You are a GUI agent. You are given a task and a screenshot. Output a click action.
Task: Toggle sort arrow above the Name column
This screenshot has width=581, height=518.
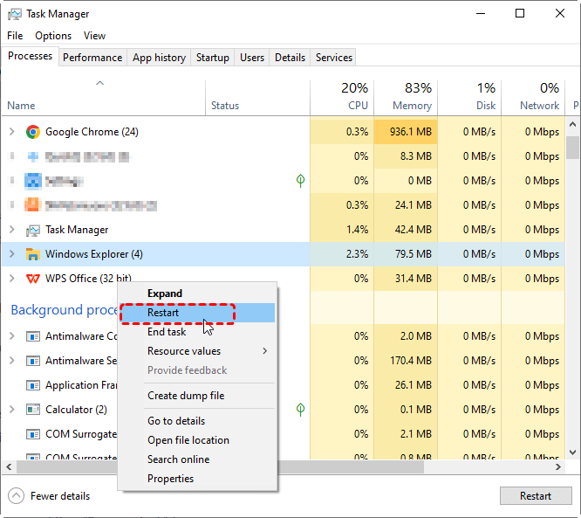[100, 83]
